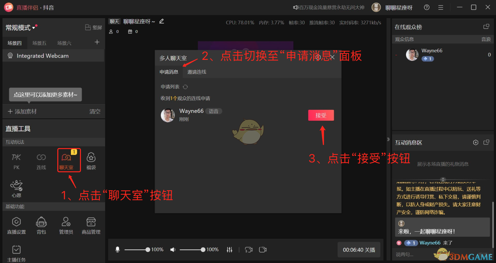
Task: Accept Wayne66's connection request
Action: point(321,115)
